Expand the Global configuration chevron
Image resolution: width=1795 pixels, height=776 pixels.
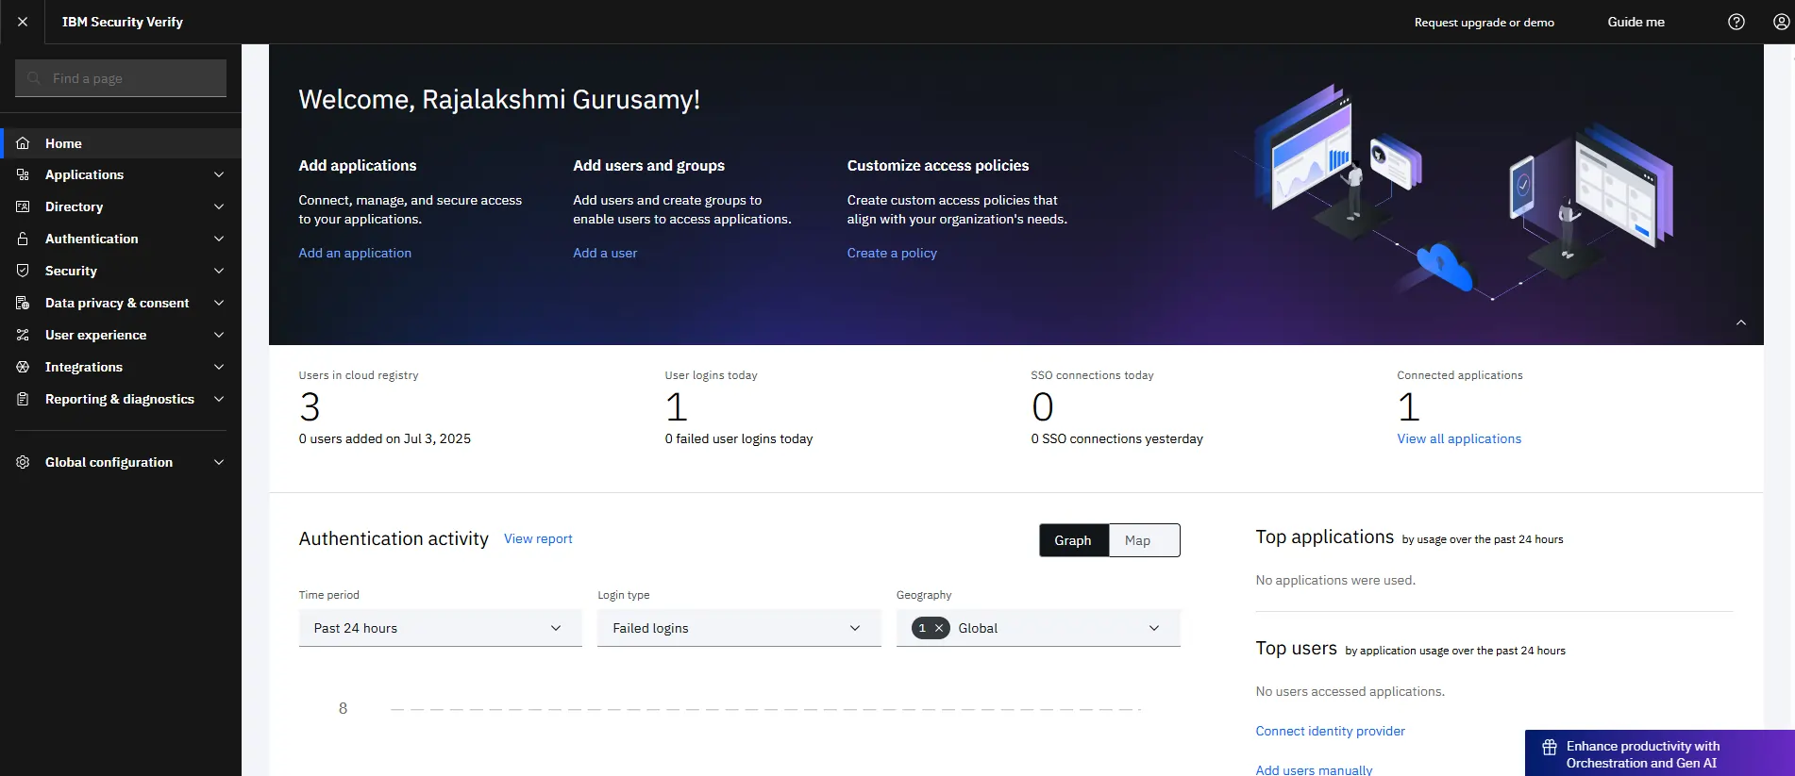click(x=219, y=462)
